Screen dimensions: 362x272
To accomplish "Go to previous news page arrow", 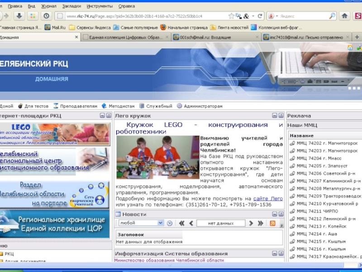I will pos(191,223).
